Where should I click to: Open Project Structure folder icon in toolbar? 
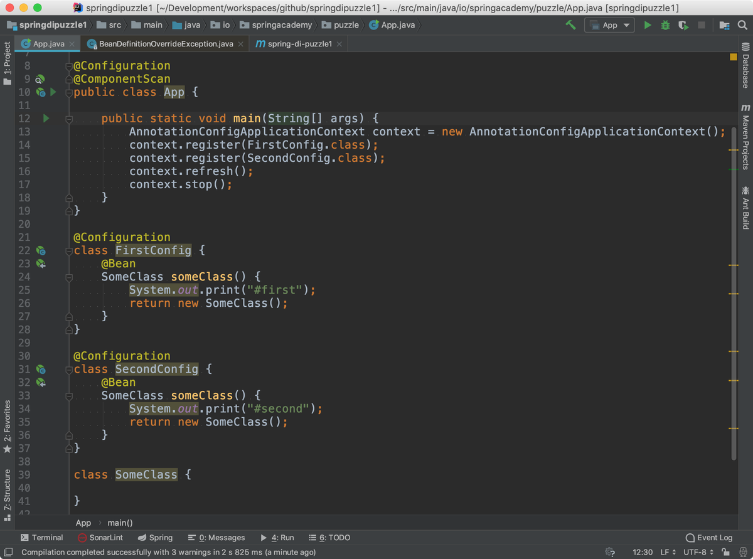(x=724, y=25)
